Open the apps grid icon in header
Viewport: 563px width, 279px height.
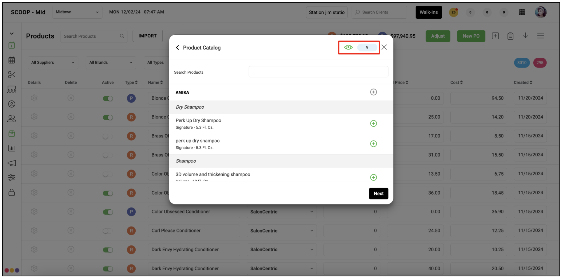tap(522, 12)
